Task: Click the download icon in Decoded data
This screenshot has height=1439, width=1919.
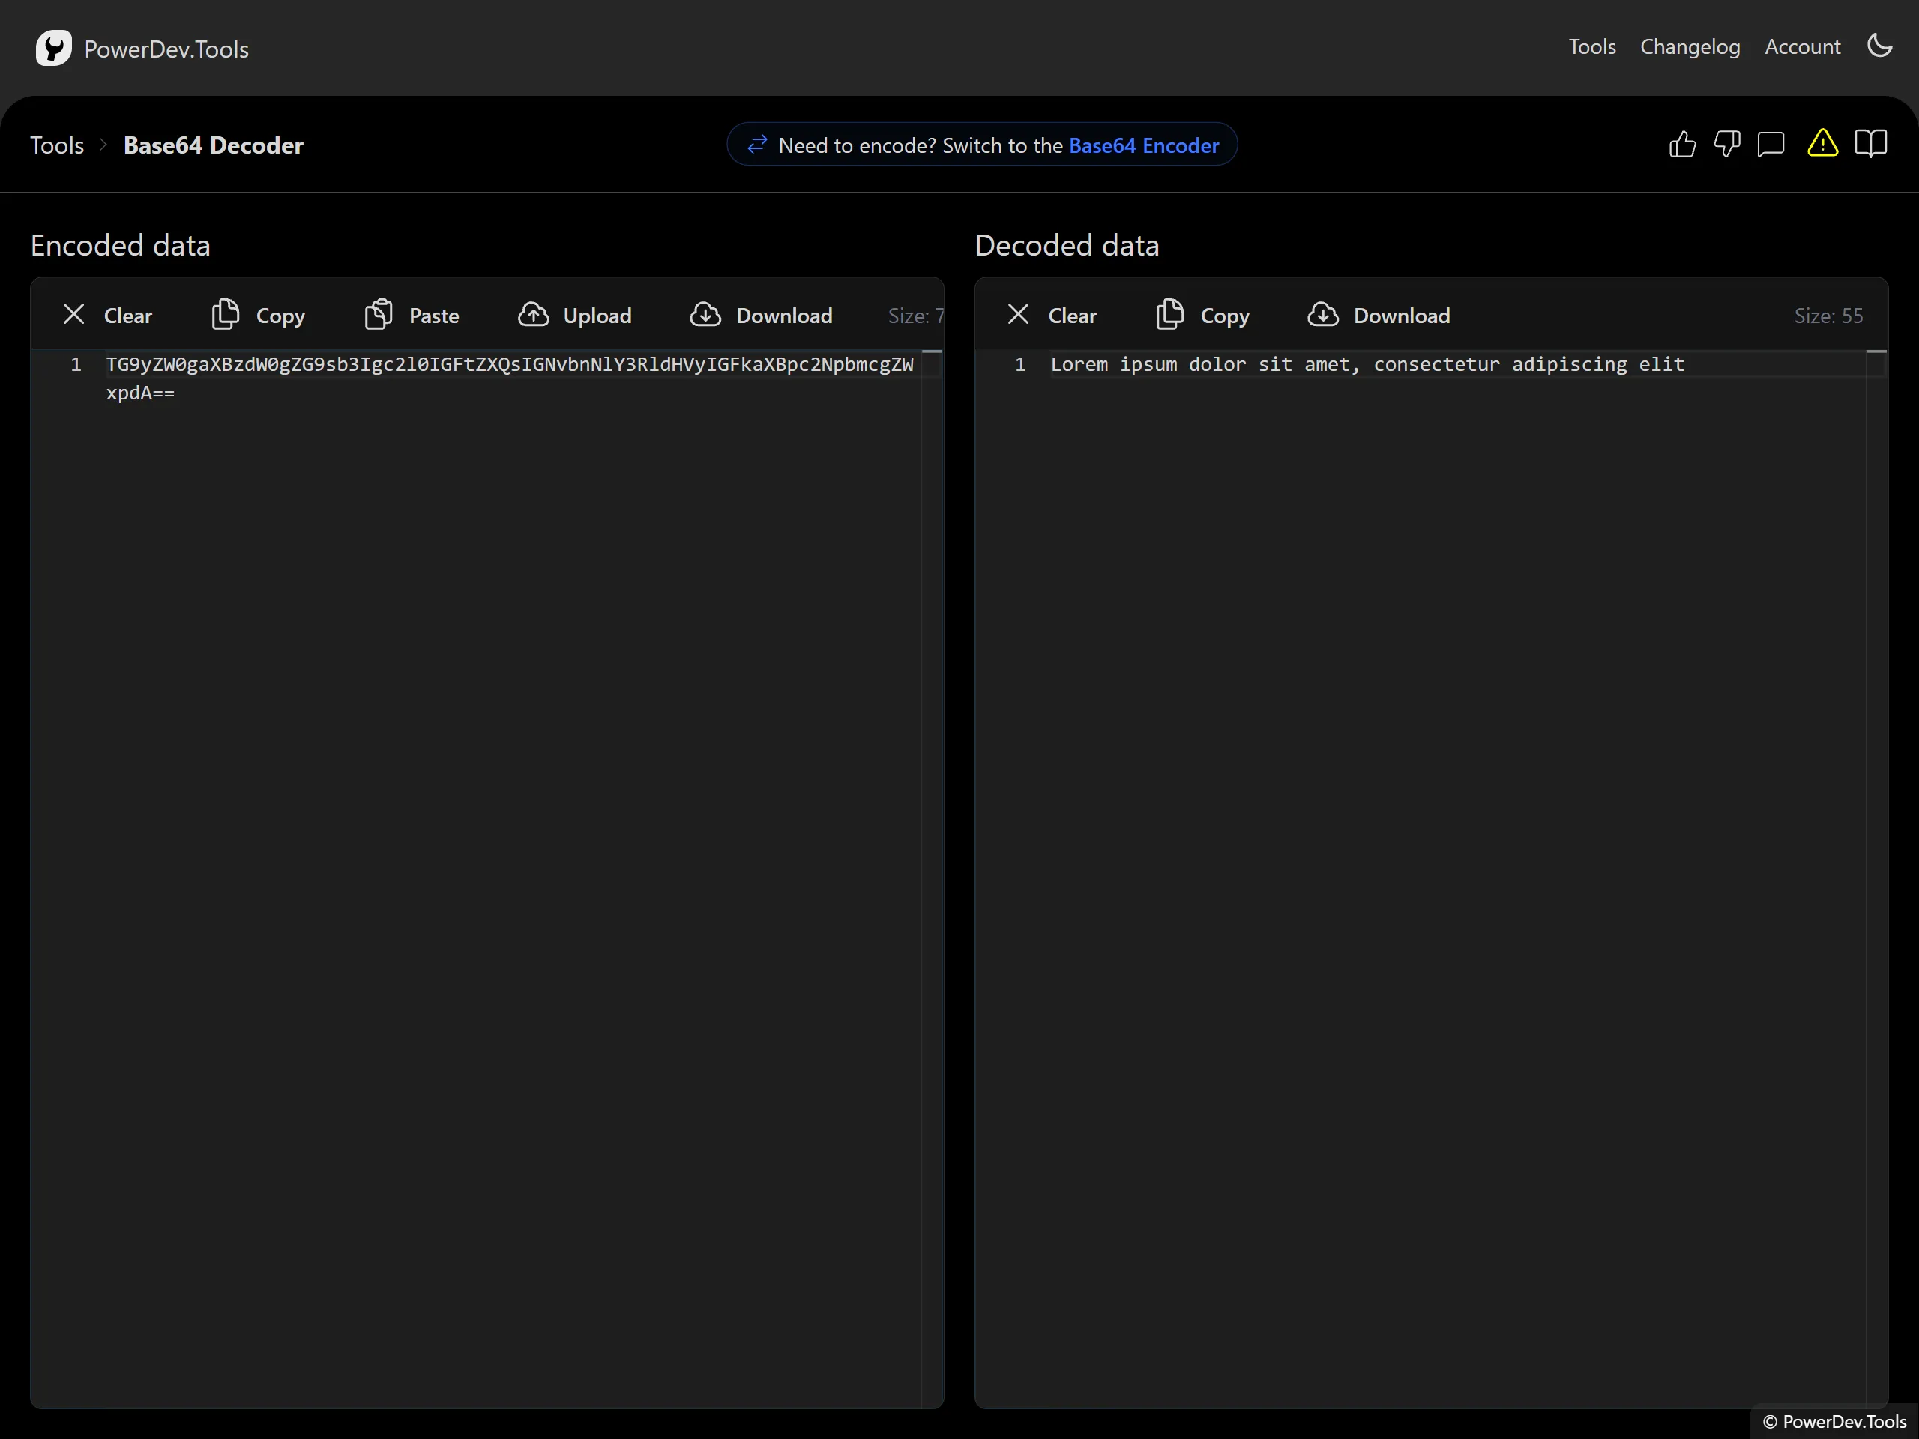Action: (1323, 314)
